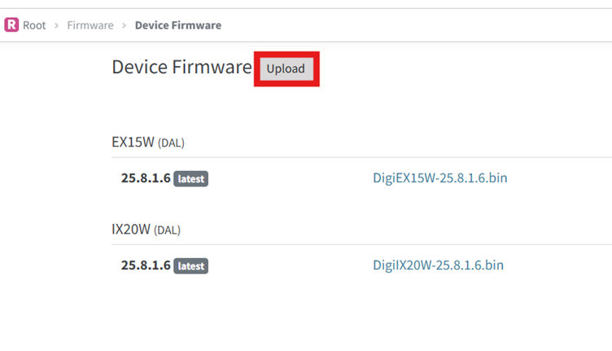Viewport: 612px width, 351px height.
Task: Select the Device Firmware breadcrumb item
Action: pyautogui.click(x=177, y=25)
